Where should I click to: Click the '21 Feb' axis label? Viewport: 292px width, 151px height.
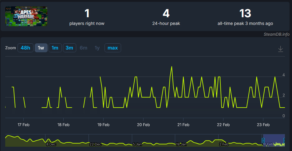183,125
